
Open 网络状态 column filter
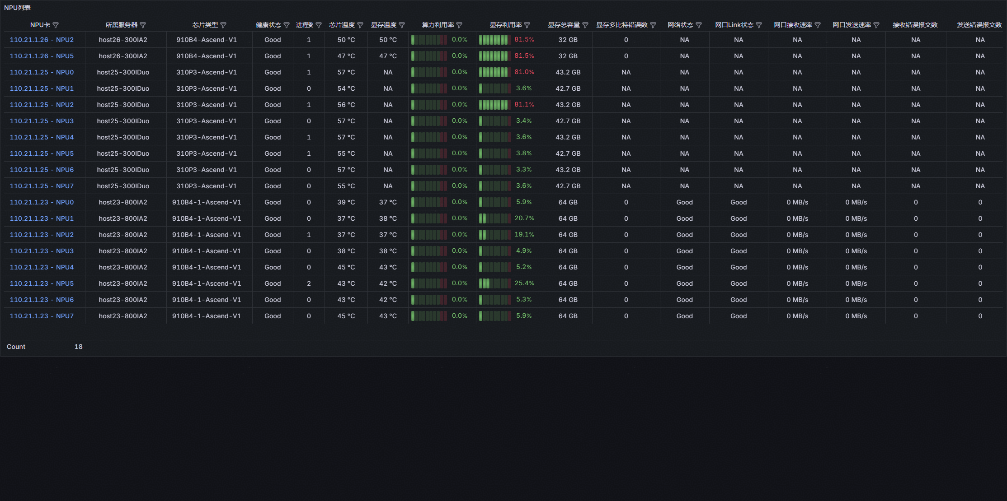(699, 25)
